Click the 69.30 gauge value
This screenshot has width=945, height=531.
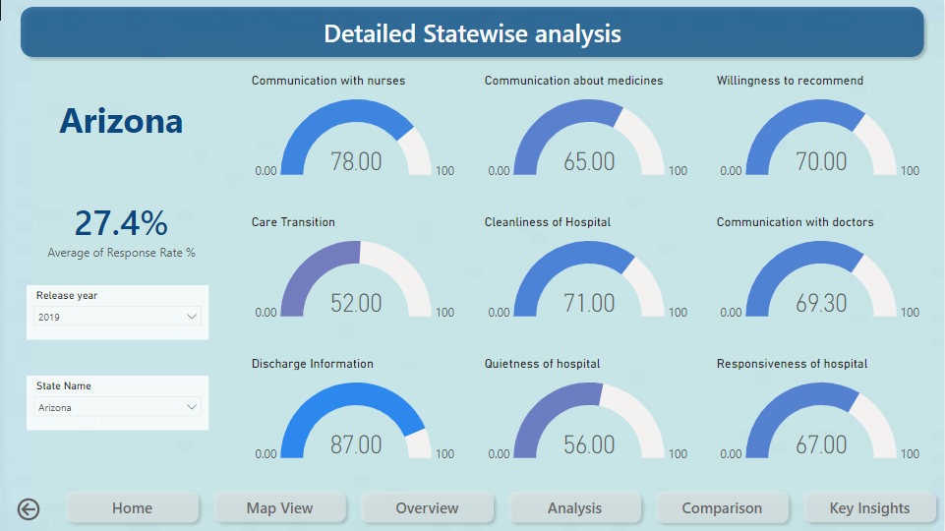[821, 303]
